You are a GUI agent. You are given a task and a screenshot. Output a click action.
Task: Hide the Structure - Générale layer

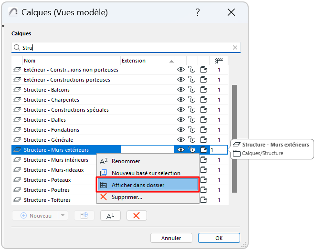click(x=181, y=140)
